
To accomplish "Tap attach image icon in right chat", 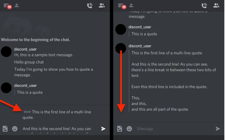I will coord(120,129).
